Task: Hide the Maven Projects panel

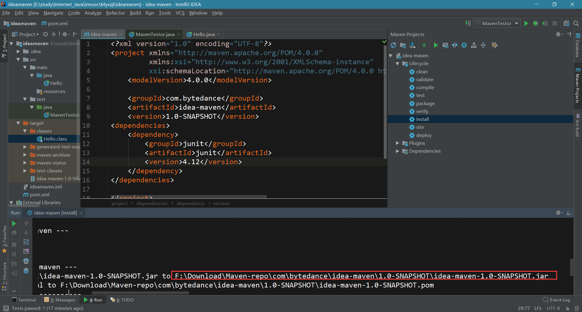Action: [x=569, y=34]
